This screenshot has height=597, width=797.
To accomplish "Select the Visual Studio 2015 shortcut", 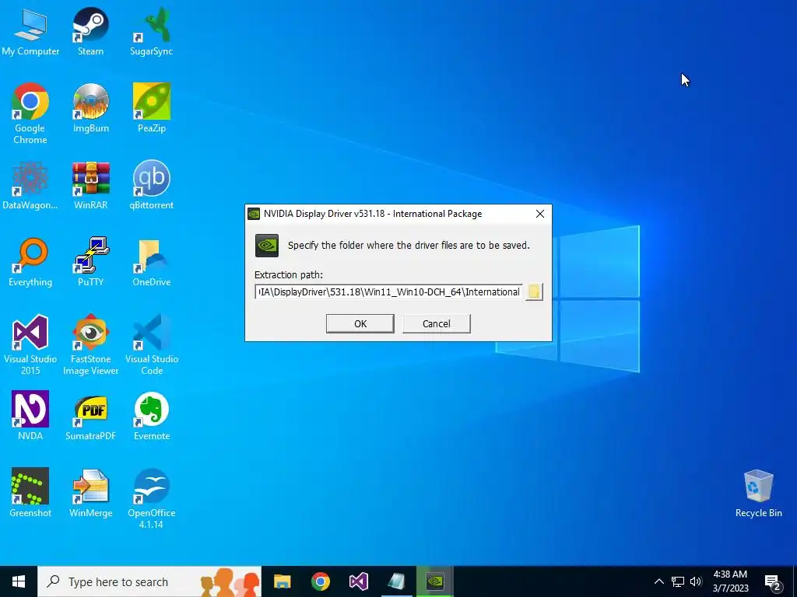I will click(x=30, y=344).
